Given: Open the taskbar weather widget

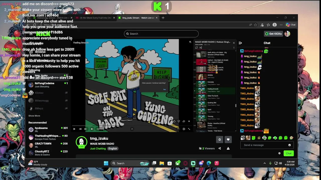Looking at the screenshot, I should coord(38,163).
